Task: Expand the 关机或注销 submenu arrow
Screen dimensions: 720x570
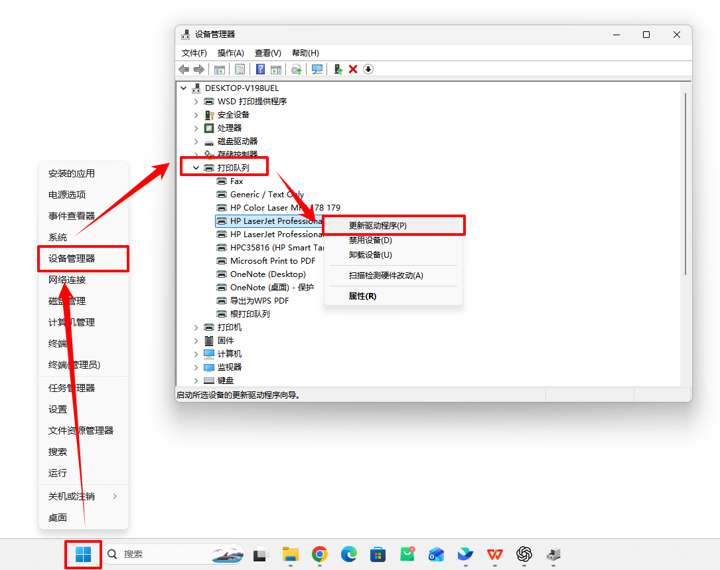Action: [115, 496]
